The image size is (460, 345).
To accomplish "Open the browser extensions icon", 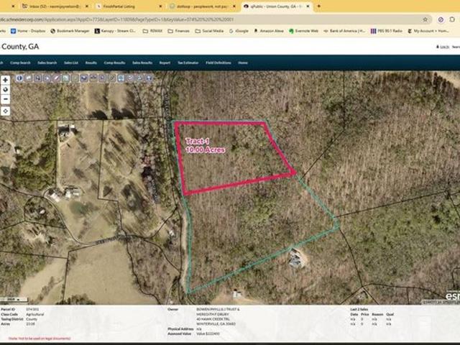I will coord(452,19).
